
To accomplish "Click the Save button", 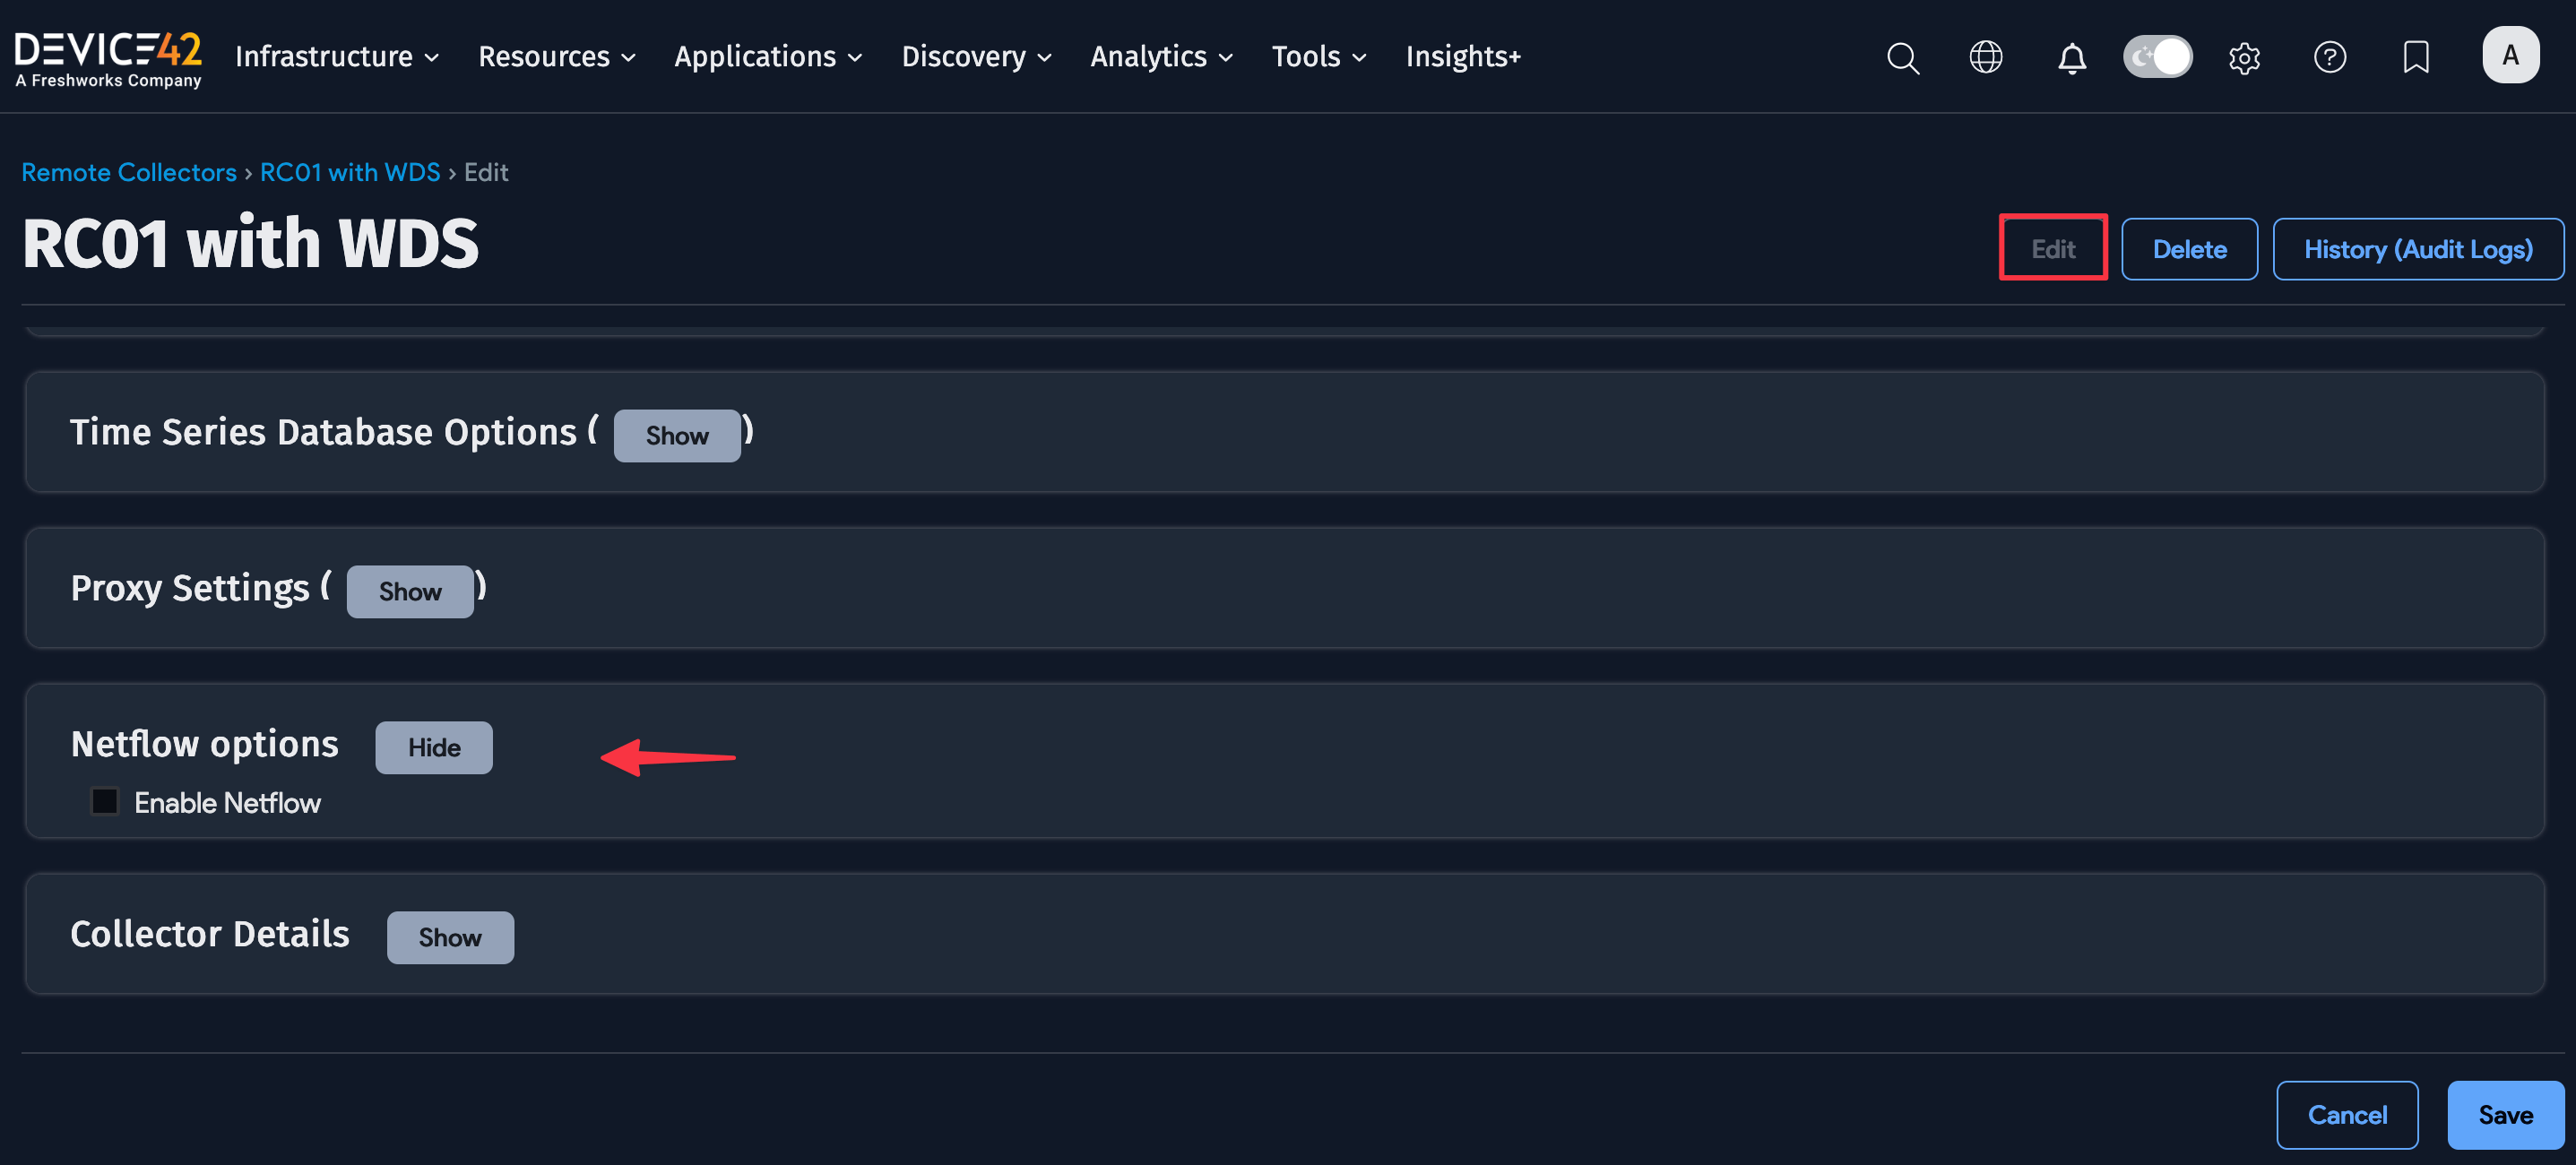I will [2505, 1114].
